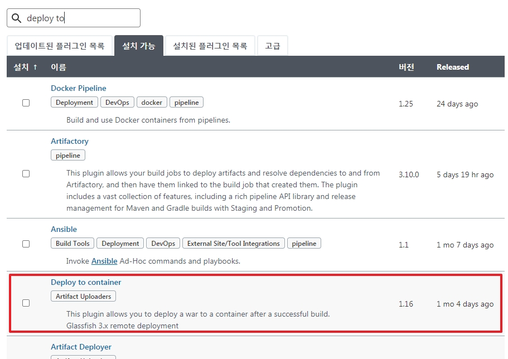Tick the Ansible plugin checkbox
The image size is (508, 359).
click(x=26, y=244)
